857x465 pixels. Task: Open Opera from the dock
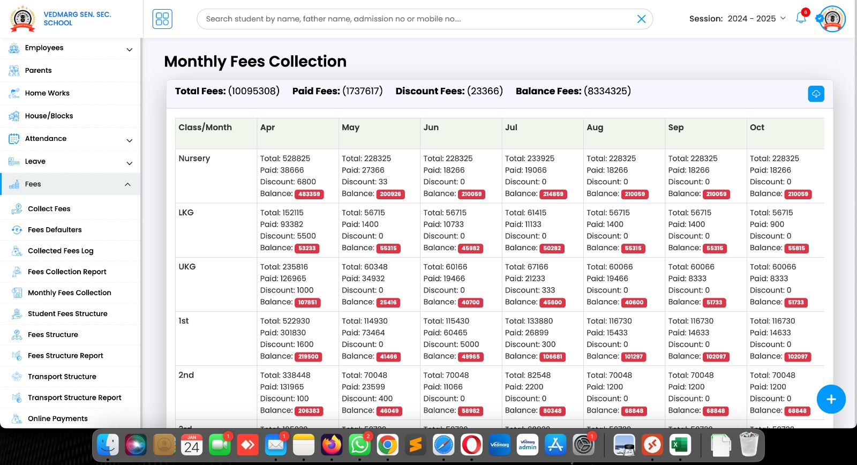[x=471, y=445]
